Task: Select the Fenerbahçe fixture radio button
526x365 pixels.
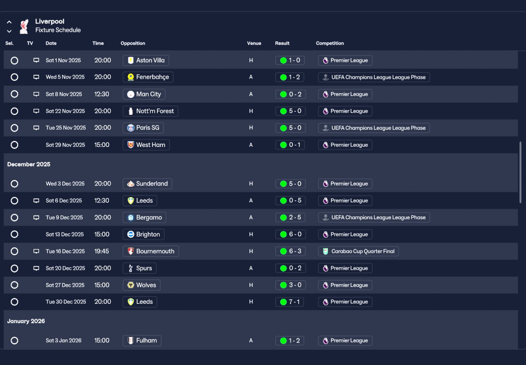Action: pos(14,77)
